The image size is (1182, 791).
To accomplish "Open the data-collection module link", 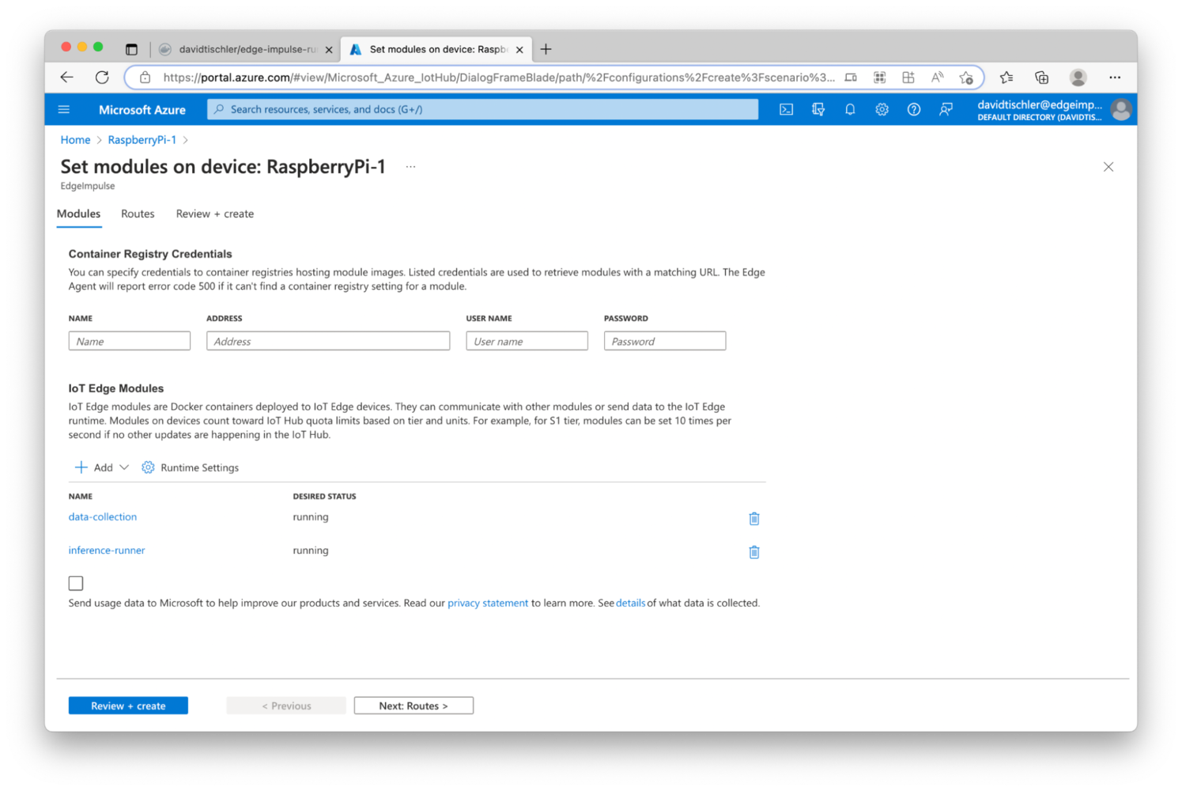I will pos(103,517).
